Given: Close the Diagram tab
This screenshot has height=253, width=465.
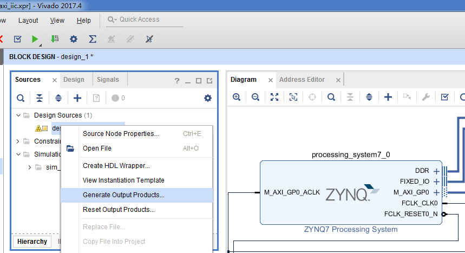Looking at the screenshot, I should click(x=271, y=80).
